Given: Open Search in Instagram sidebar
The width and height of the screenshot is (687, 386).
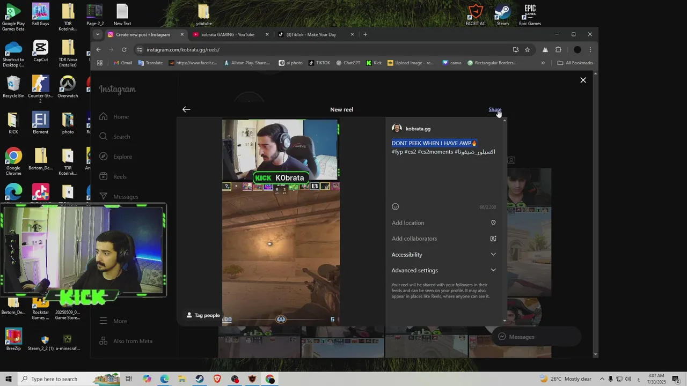Looking at the screenshot, I should pyautogui.click(x=114, y=137).
